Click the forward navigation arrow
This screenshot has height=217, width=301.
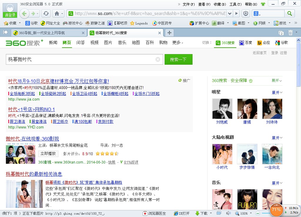click(33, 14)
